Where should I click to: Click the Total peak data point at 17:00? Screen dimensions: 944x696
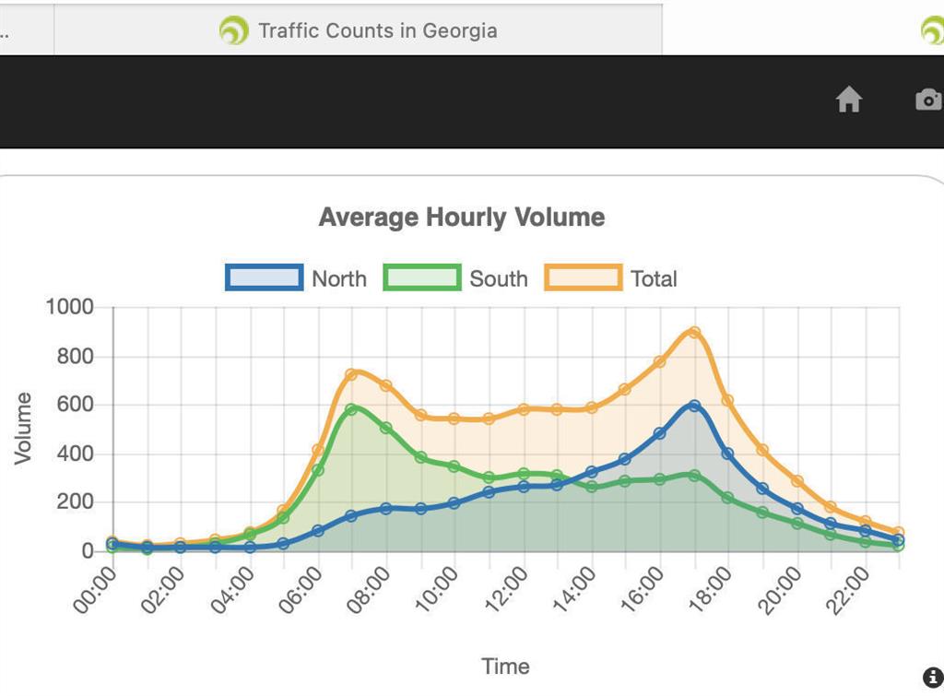[x=694, y=333]
